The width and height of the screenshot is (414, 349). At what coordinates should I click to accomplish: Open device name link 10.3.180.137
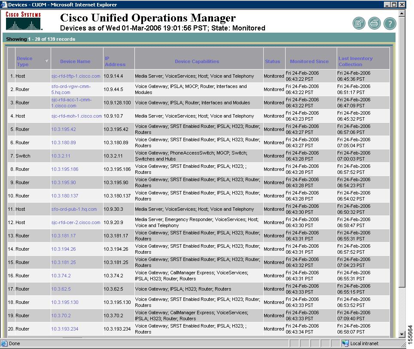pyautogui.click(x=65, y=196)
